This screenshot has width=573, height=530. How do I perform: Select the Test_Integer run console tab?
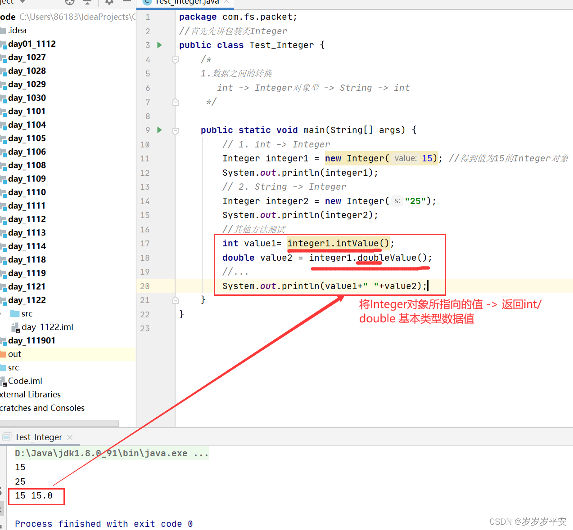point(38,436)
